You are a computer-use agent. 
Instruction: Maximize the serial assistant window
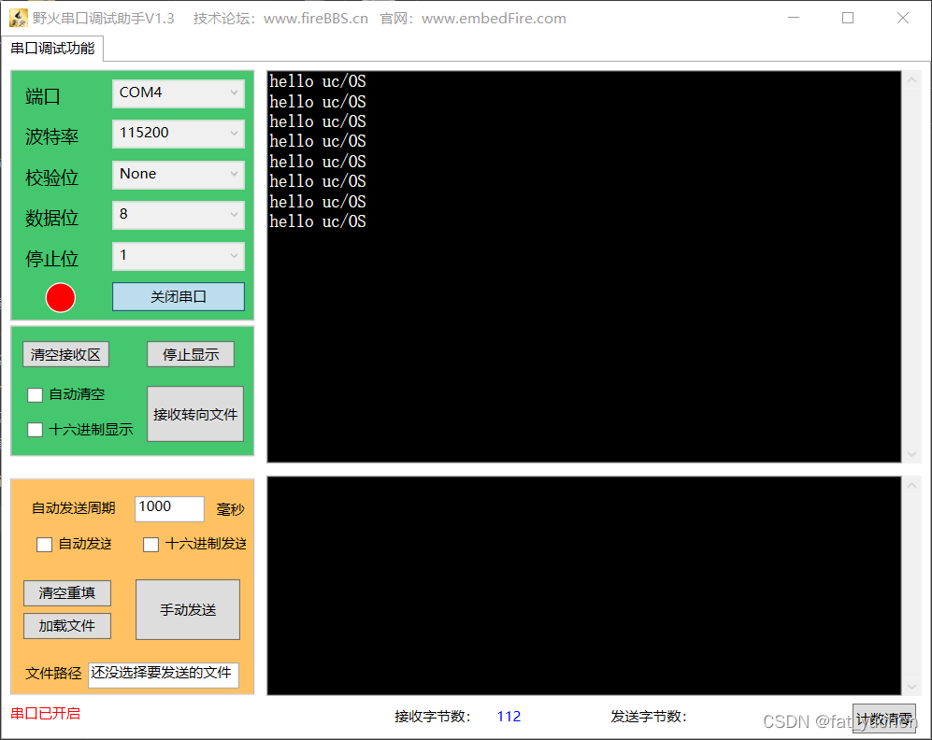(848, 18)
